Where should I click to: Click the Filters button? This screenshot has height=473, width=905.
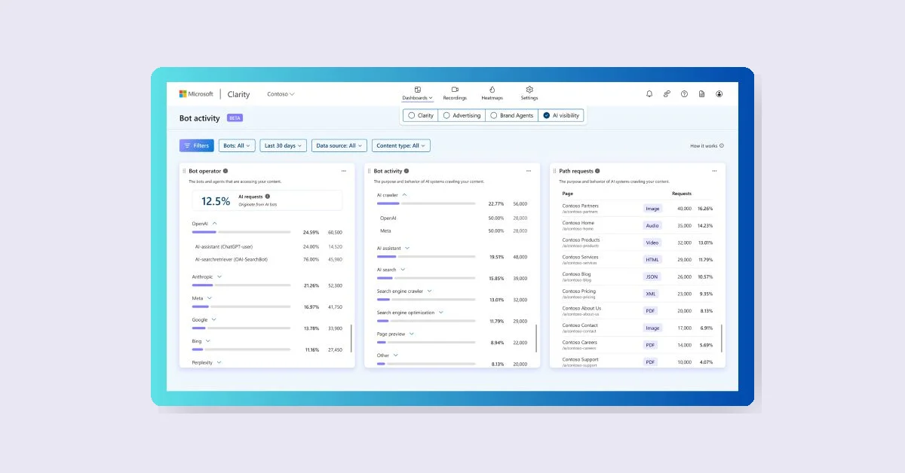tap(196, 145)
